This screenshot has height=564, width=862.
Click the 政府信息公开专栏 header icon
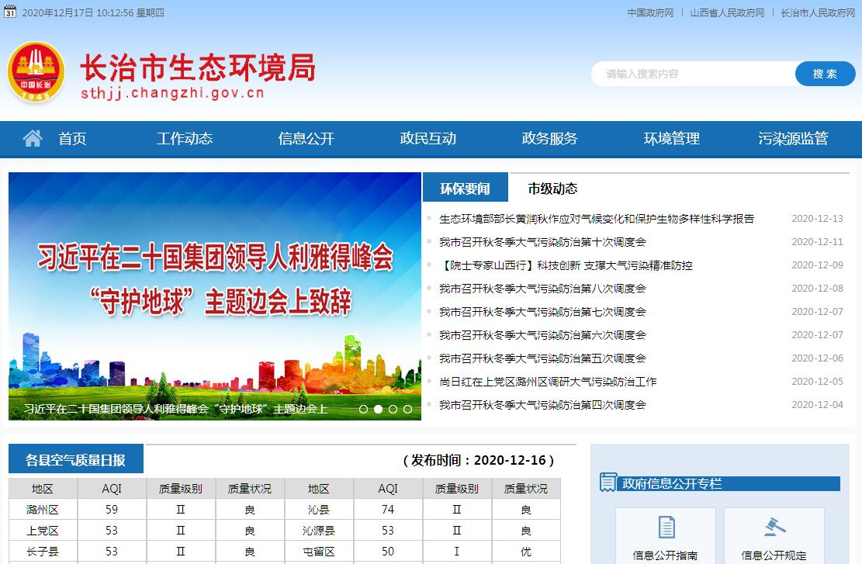coord(608,483)
